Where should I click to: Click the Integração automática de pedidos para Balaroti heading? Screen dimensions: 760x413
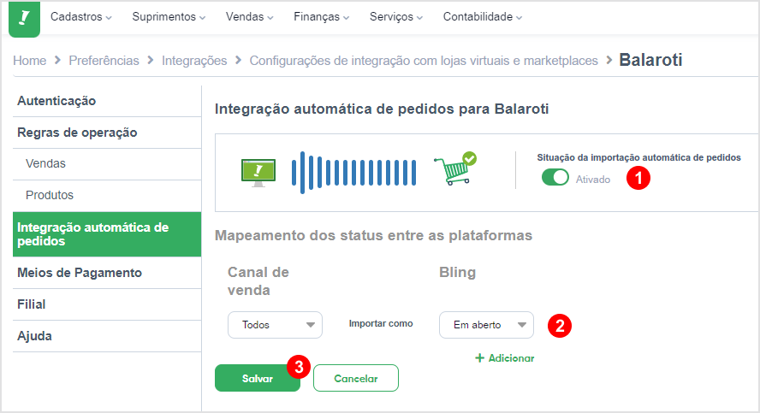382,109
